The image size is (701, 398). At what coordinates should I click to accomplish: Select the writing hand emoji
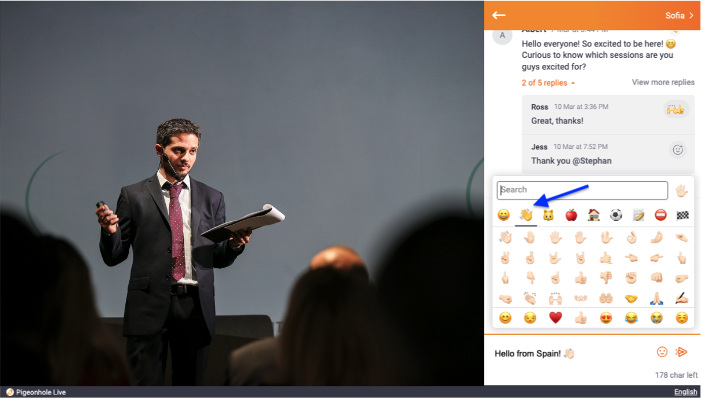[681, 298]
